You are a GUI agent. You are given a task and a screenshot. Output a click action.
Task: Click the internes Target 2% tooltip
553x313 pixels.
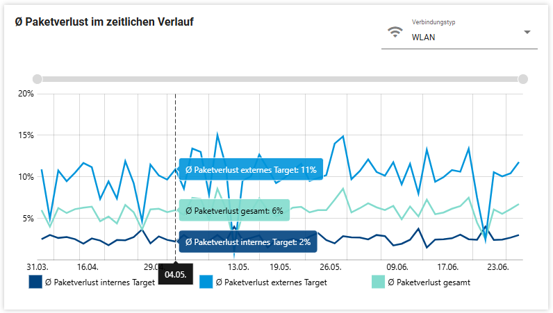247,242
